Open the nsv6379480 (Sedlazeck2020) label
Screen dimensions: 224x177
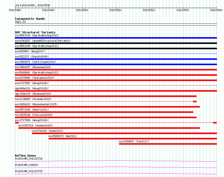point(35,78)
